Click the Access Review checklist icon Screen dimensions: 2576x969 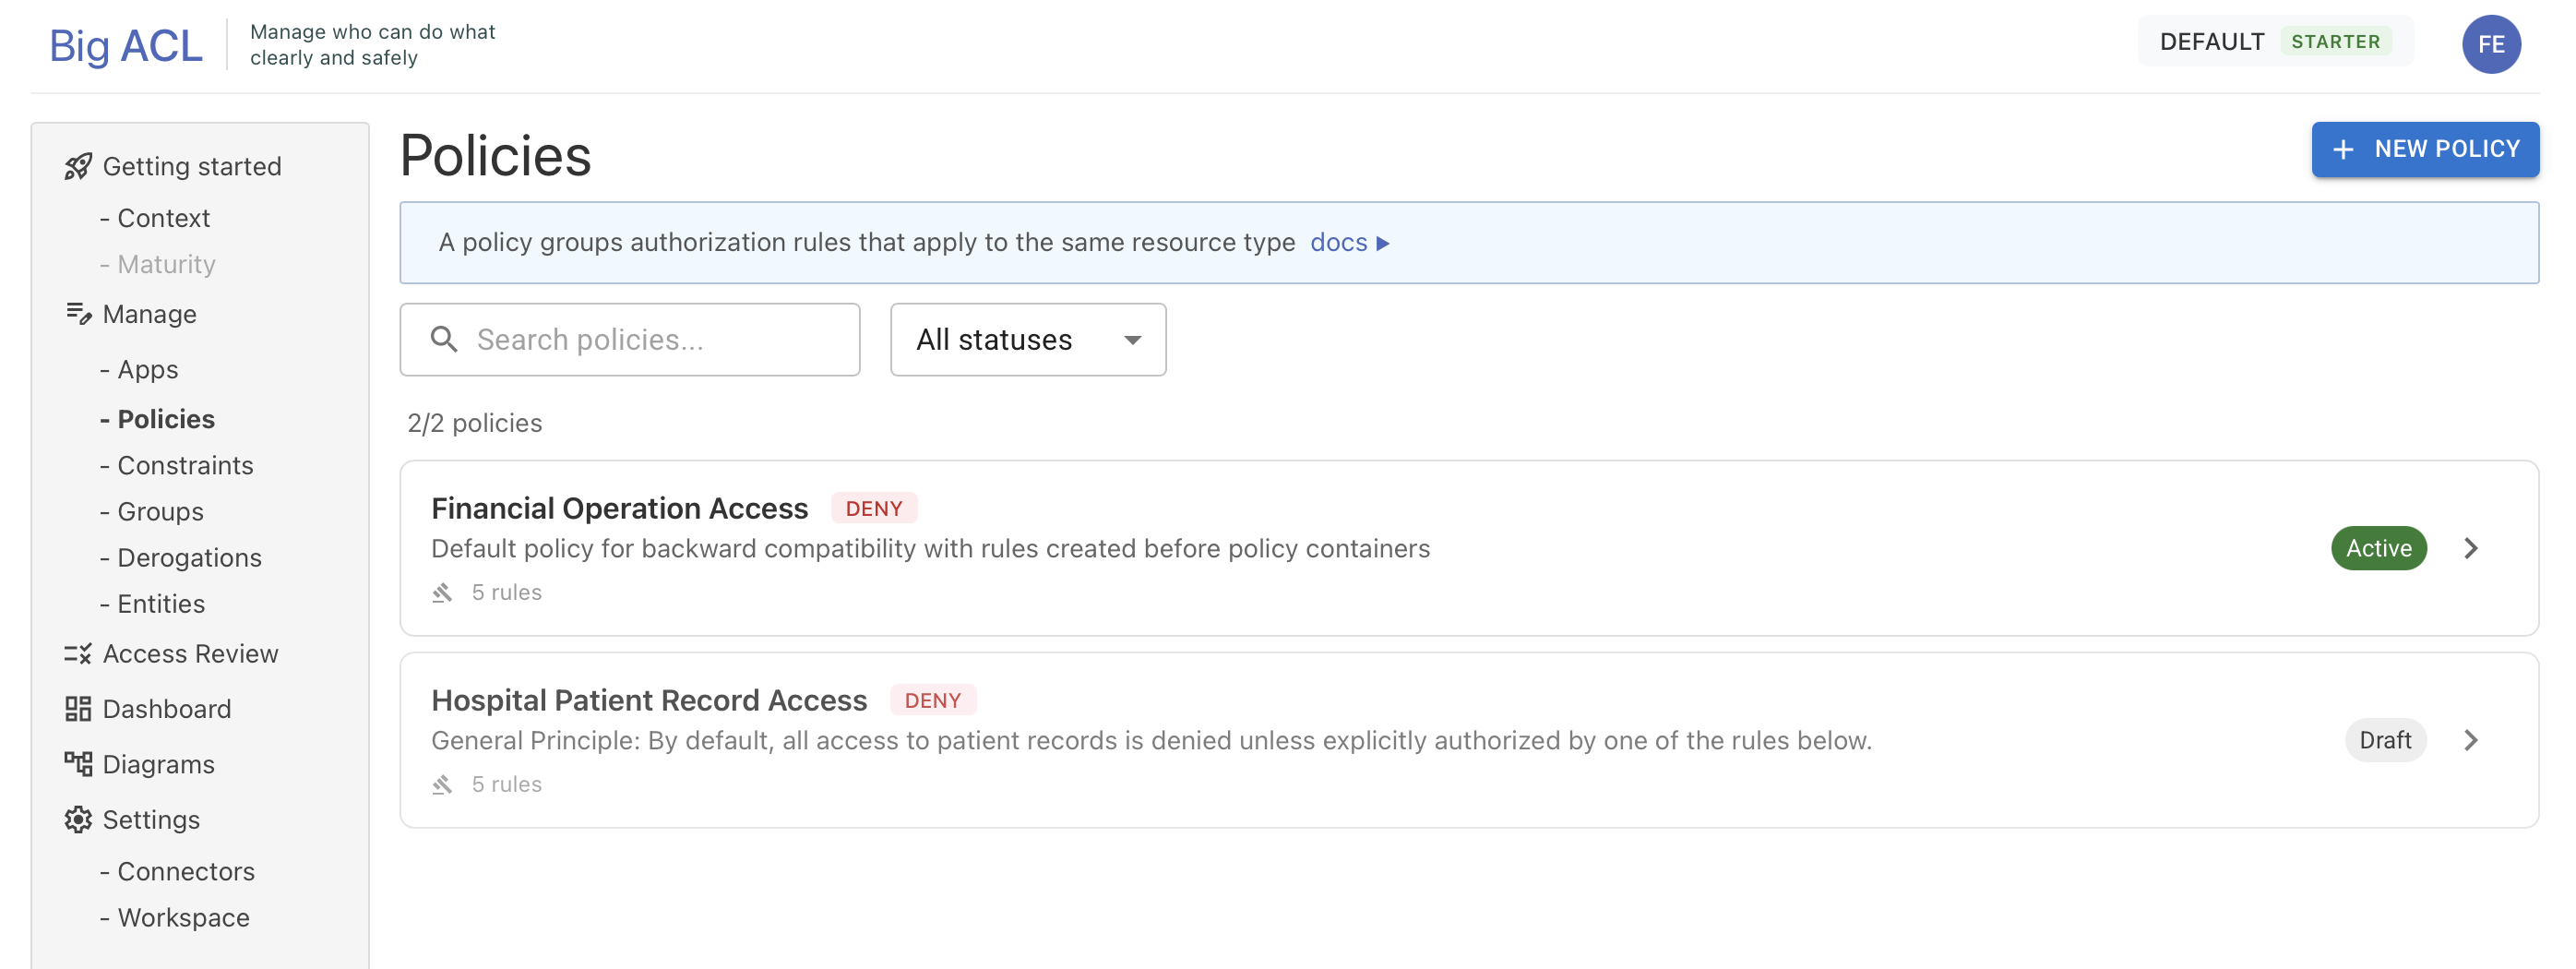click(x=78, y=654)
